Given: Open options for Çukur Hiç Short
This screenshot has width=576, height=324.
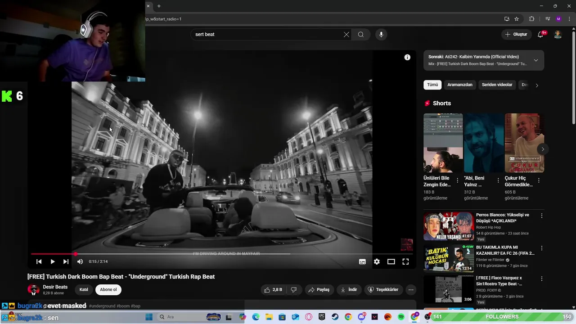Looking at the screenshot, I should tap(539, 180).
